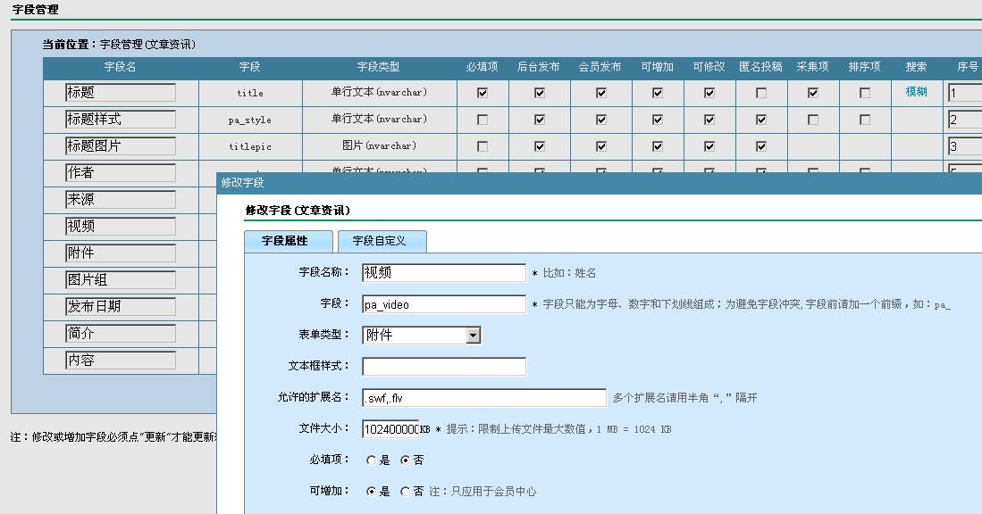982x514 pixels.
Task: Check 排序项 checkbox in the title row
Action: 864,93
